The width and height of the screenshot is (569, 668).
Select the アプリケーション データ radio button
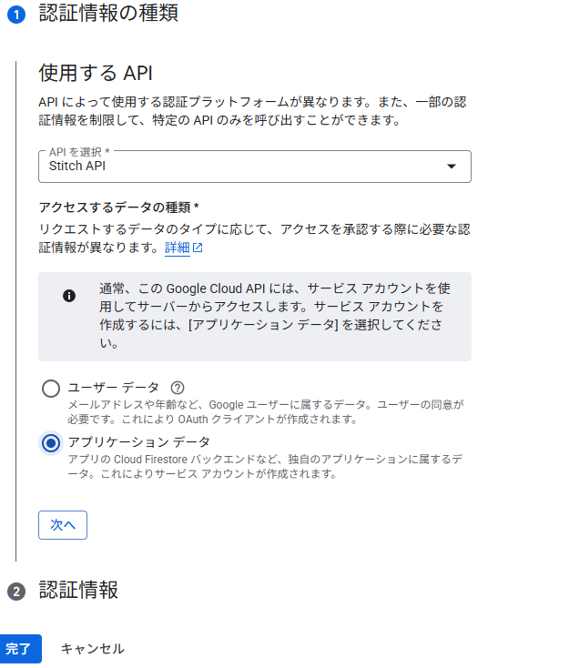coord(51,442)
